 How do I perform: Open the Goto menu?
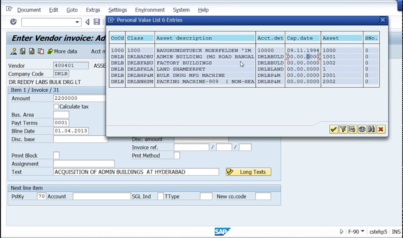tap(72, 10)
